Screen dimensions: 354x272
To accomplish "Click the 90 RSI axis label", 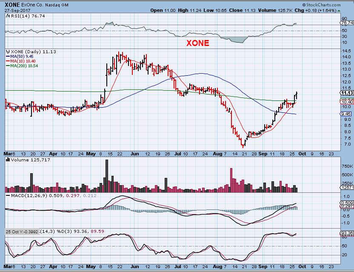I will tap(345, 19).
